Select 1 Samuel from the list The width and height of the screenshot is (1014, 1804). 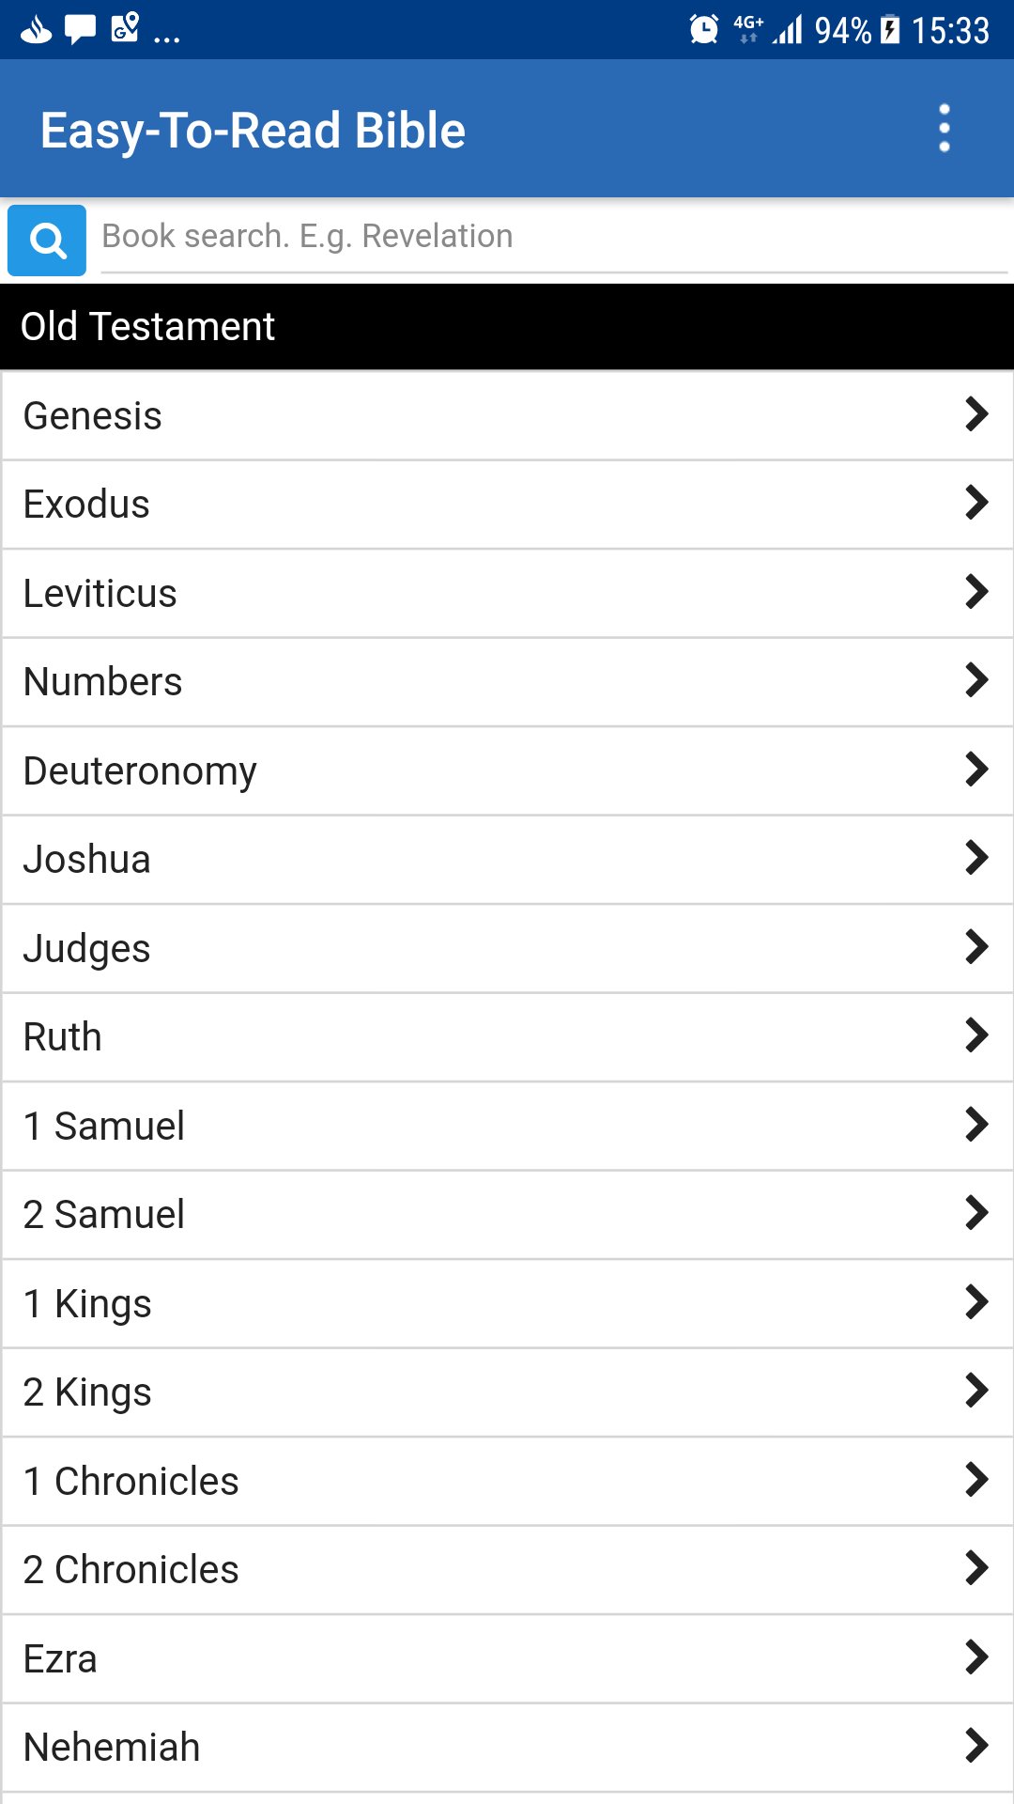click(507, 1126)
